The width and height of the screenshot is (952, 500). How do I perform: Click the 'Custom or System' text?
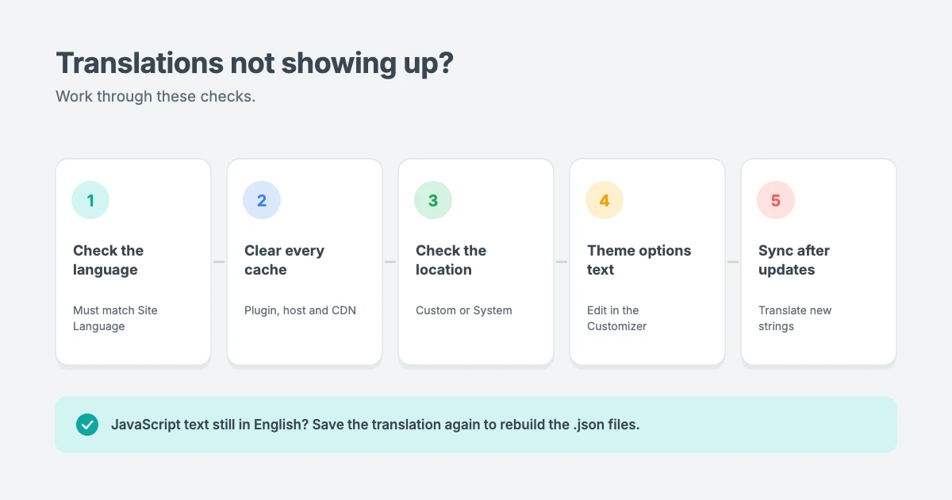coord(464,310)
